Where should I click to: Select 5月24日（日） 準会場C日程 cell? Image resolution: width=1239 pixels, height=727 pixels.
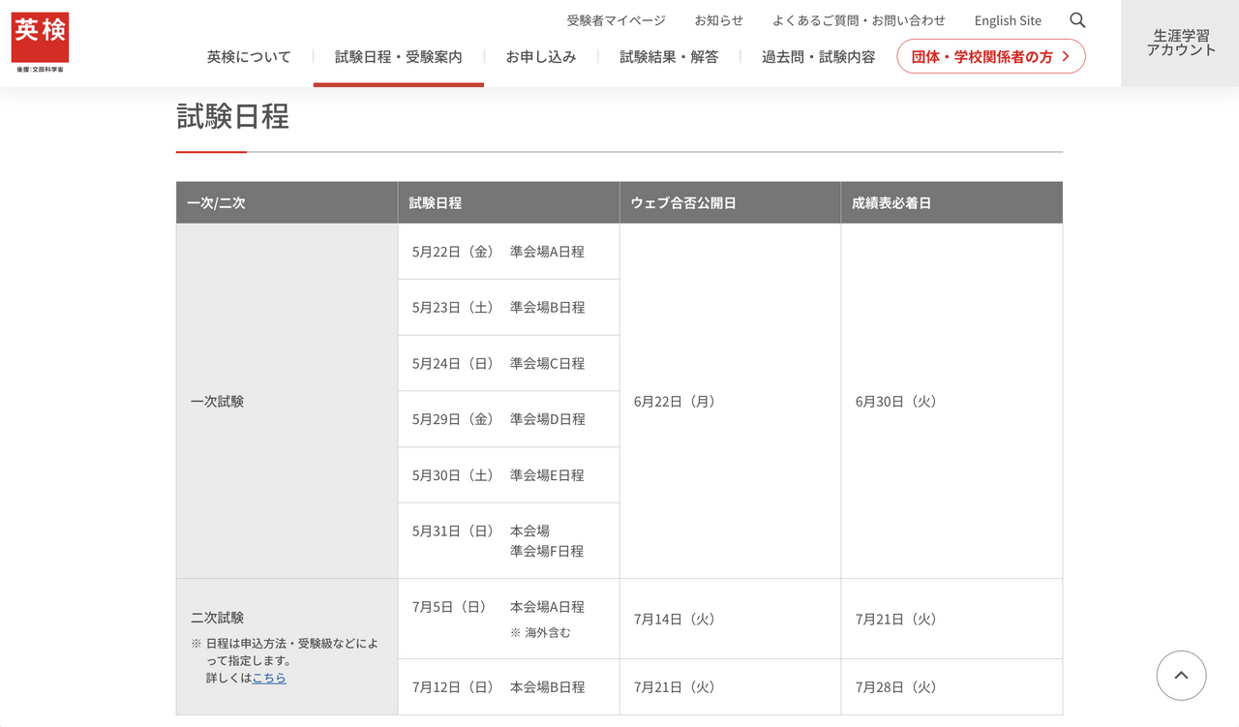click(x=508, y=364)
